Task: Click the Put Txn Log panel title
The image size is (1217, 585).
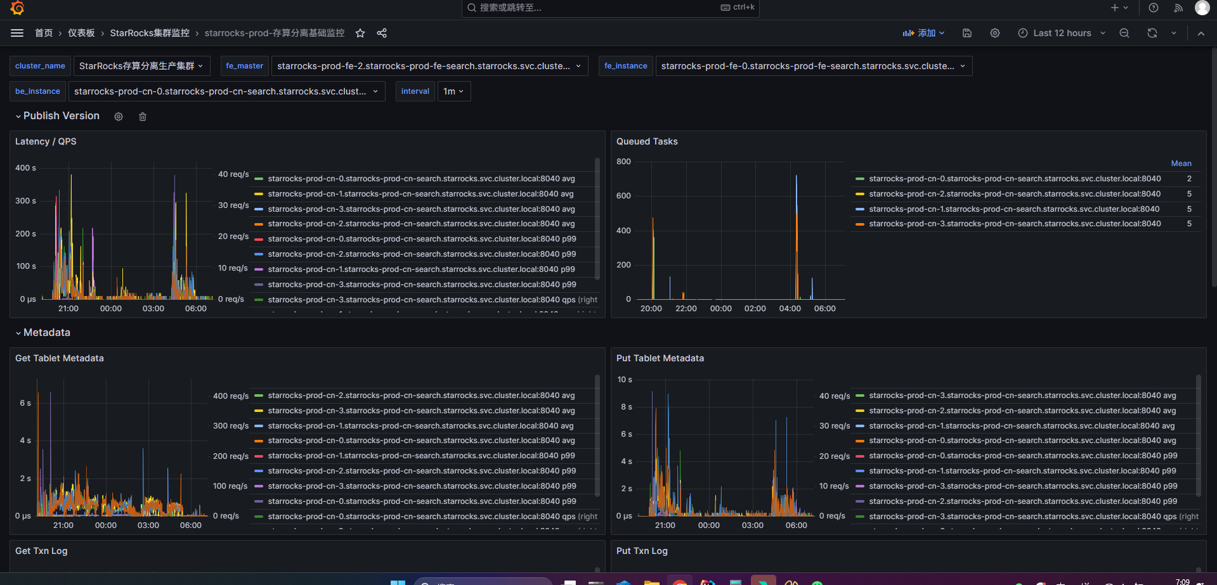Action: tap(642, 551)
